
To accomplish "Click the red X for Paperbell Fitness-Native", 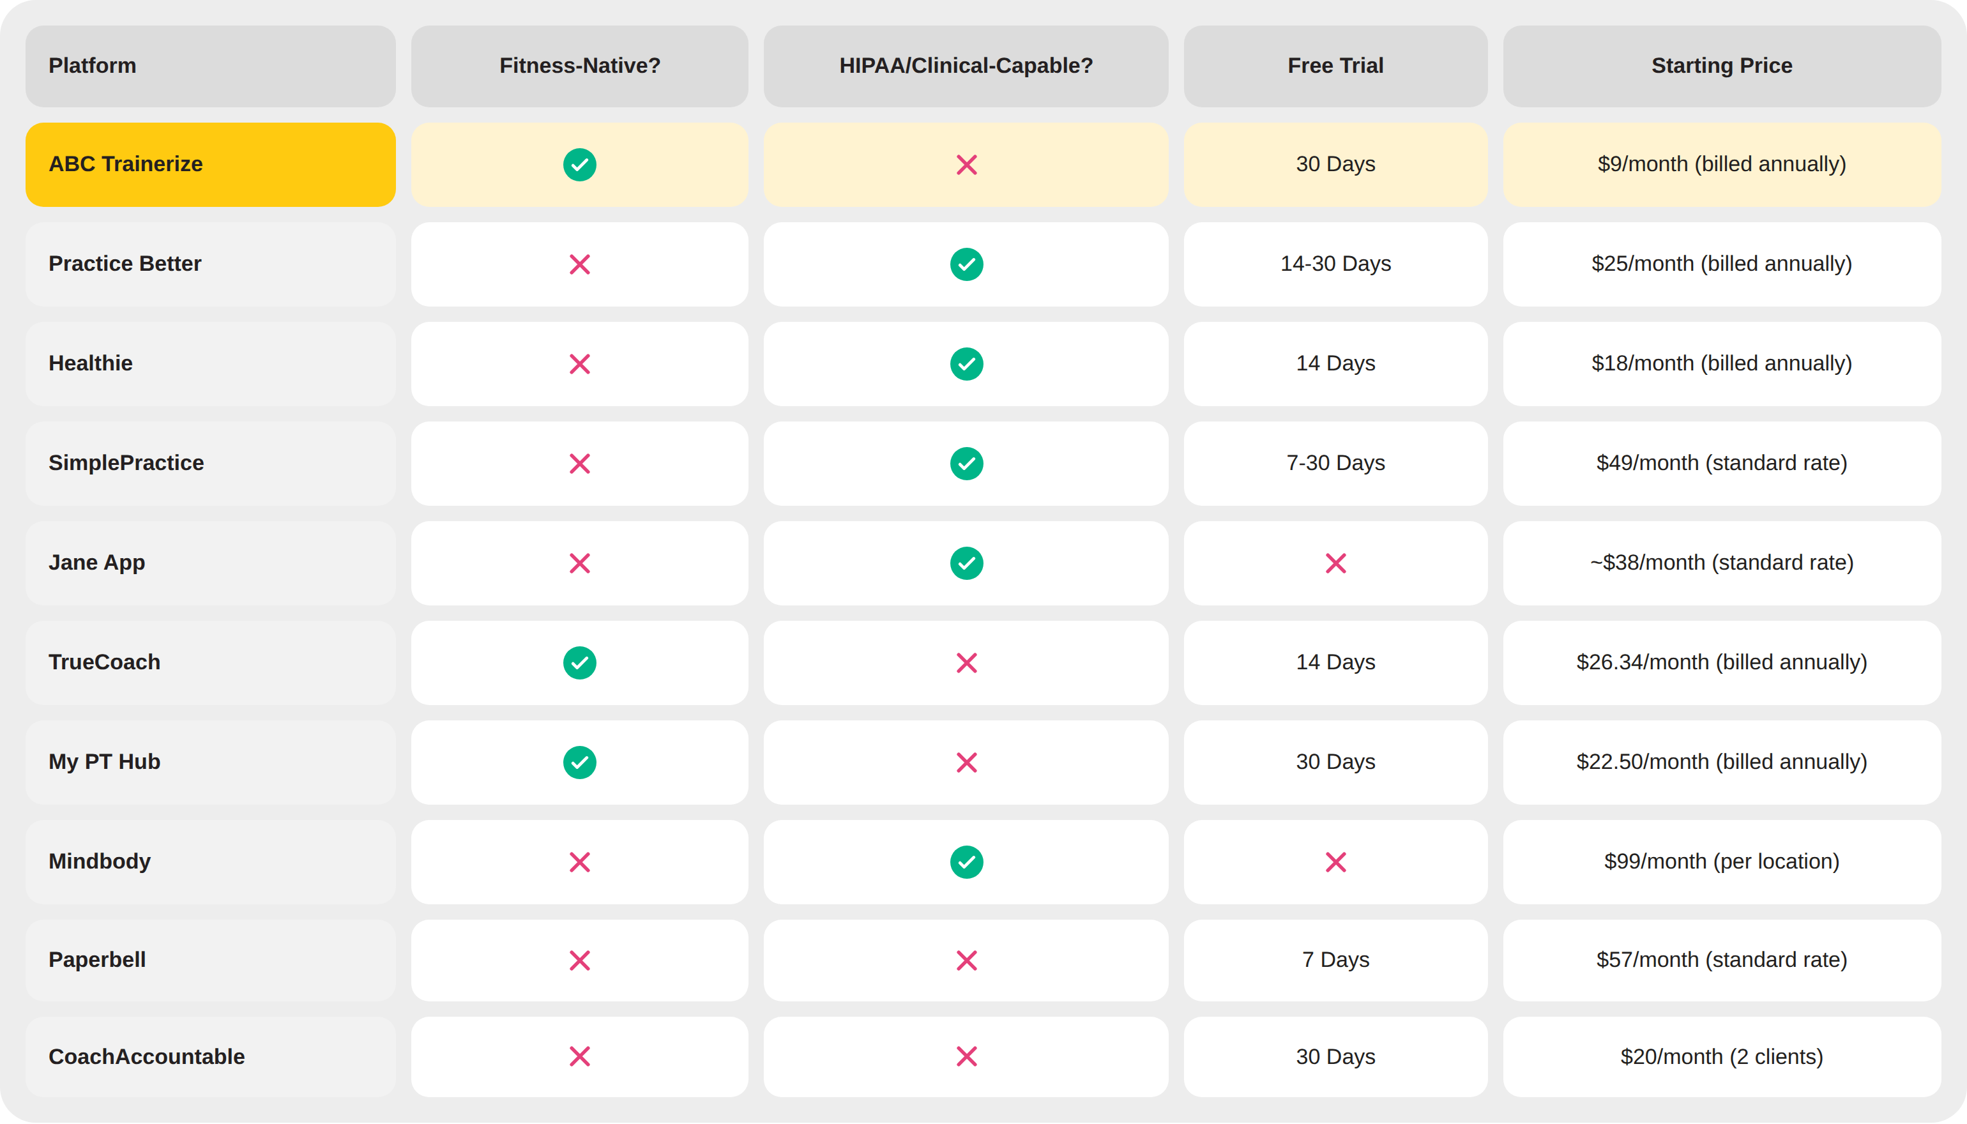I will [580, 961].
